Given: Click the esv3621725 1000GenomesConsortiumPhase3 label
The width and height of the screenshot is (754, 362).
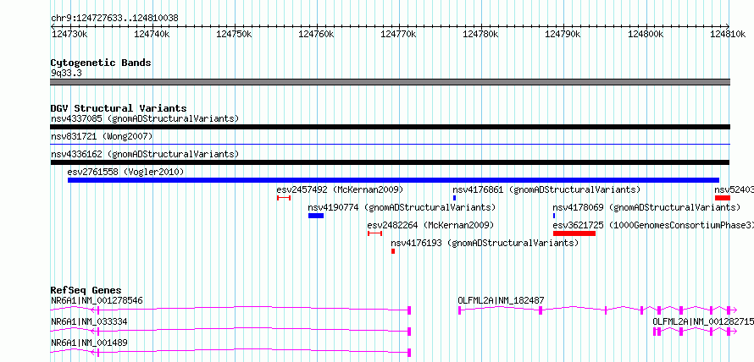Looking at the screenshot, I should (x=653, y=225).
